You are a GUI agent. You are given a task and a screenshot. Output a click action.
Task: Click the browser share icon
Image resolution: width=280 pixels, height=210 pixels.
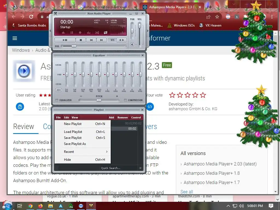208,17
